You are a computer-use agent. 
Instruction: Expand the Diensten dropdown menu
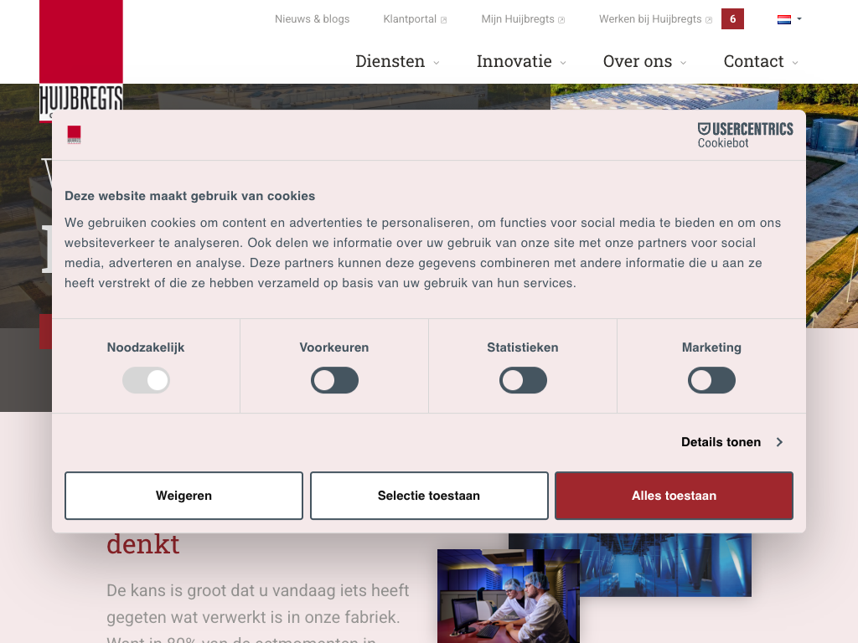click(x=397, y=62)
